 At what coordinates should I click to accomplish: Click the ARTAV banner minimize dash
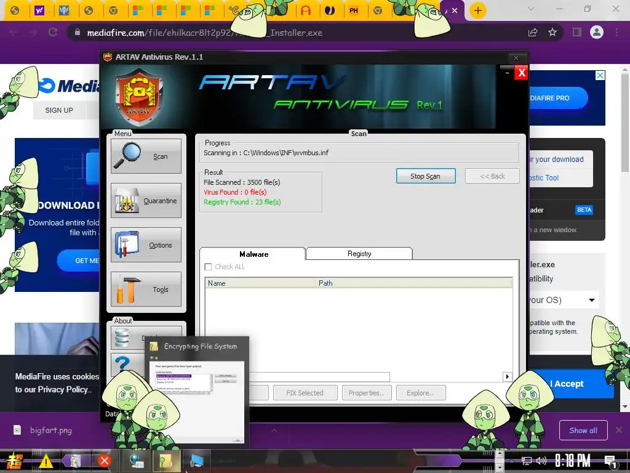point(507,73)
